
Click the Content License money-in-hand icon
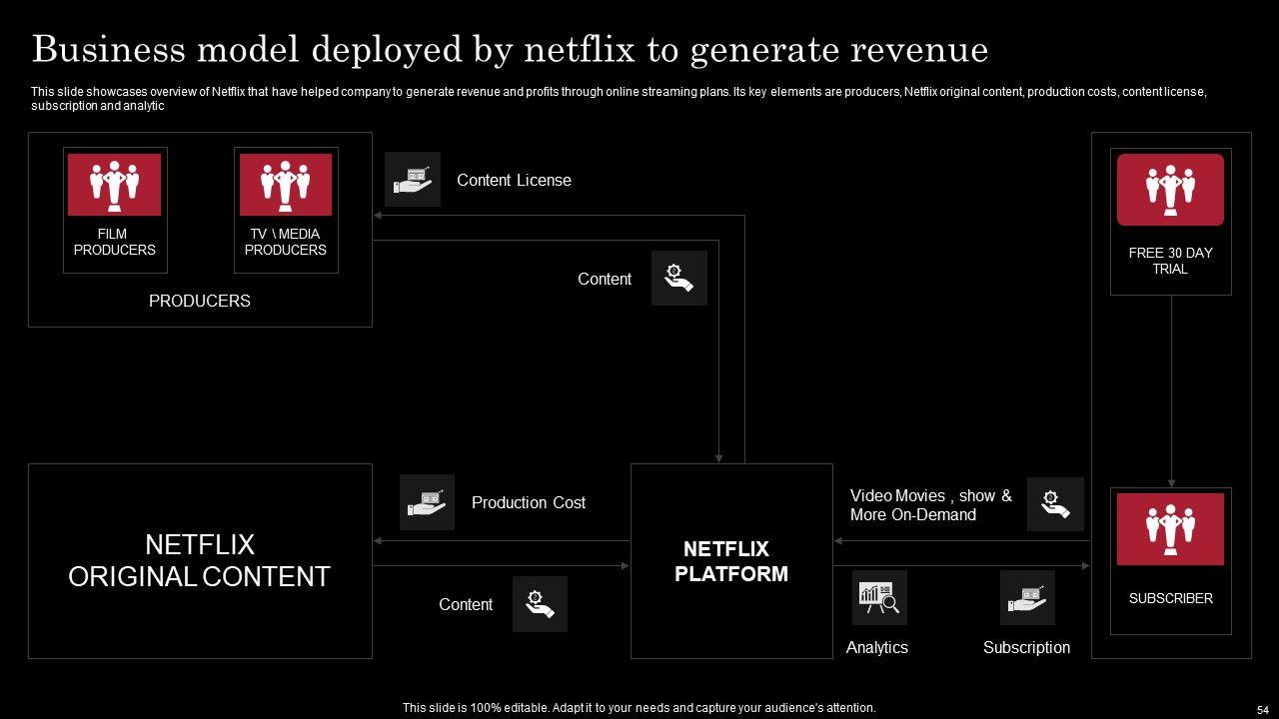(x=413, y=180)
